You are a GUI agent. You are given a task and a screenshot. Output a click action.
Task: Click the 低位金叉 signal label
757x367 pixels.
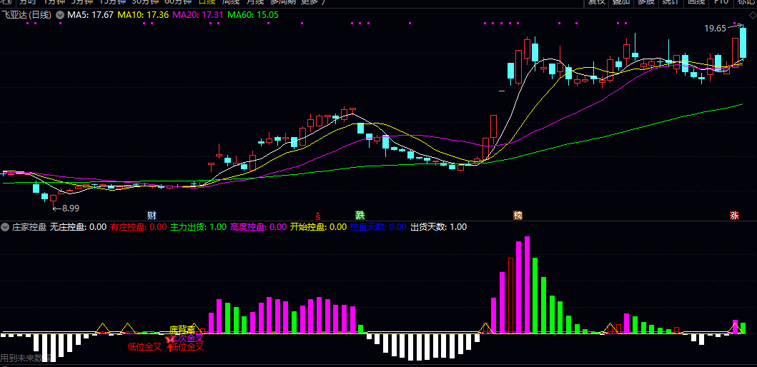pyautogui.click(x=144, y=347)
